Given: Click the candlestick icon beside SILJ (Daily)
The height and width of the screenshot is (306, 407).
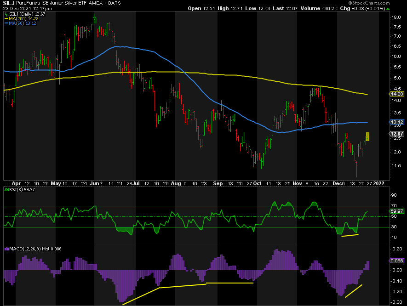Looking at the screenshot, I should 6,14.
